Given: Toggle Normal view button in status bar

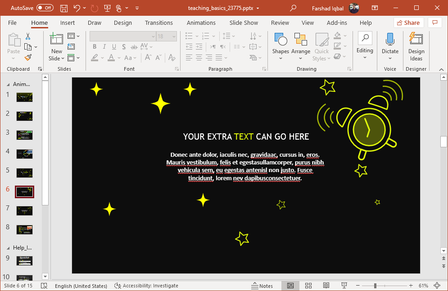Looking at the screenshot, I should (x=290, y=286).
